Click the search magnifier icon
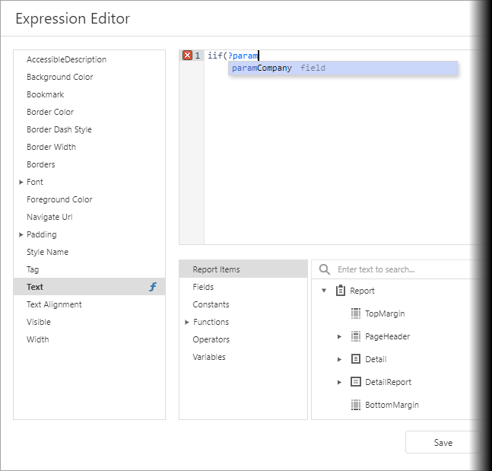The image size is (492, 471). pyautogui.click(x=325, y=269)
